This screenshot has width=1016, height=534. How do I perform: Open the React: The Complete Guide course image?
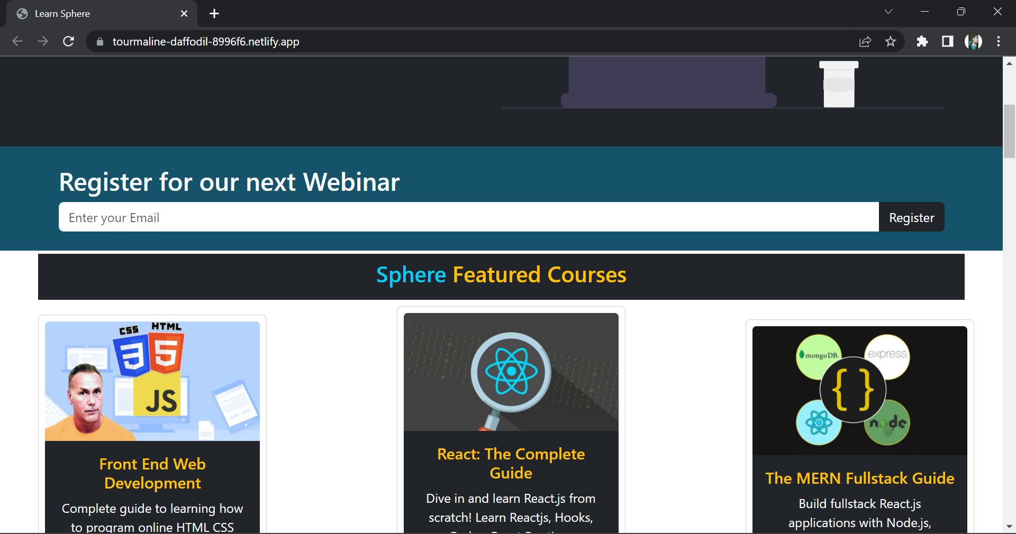[x=511, y=372]
